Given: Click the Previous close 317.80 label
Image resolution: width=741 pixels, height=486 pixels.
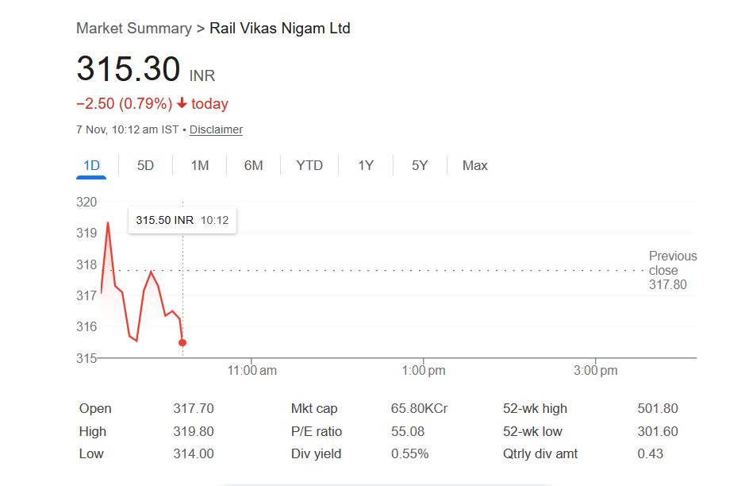Looking at the screenshot, I should point(672,270).
